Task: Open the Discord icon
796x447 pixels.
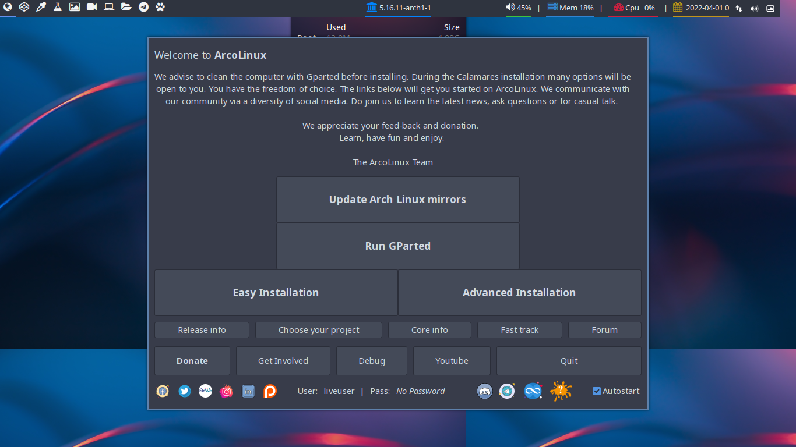Action: (485, 391)
